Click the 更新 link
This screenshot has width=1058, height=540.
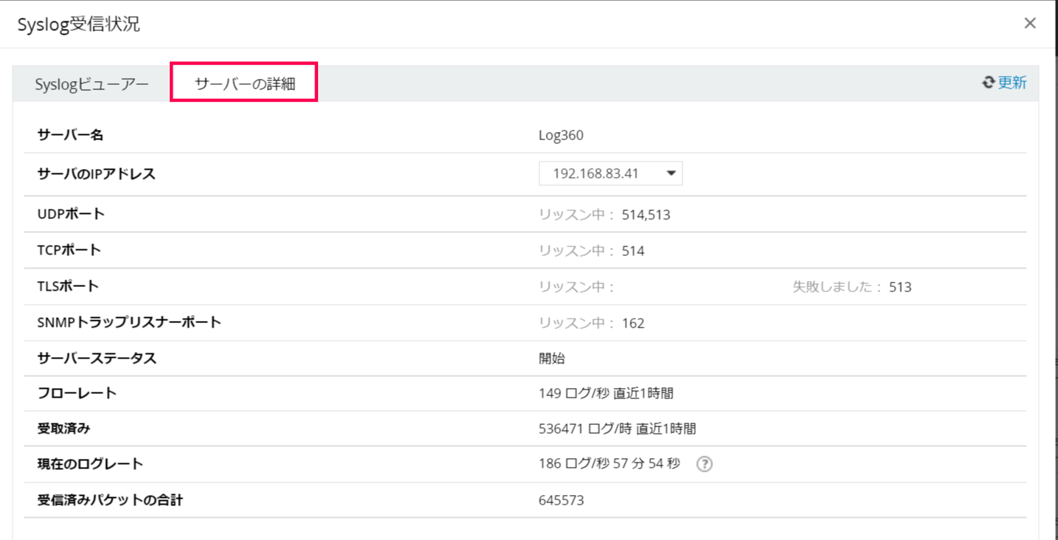1012,83
